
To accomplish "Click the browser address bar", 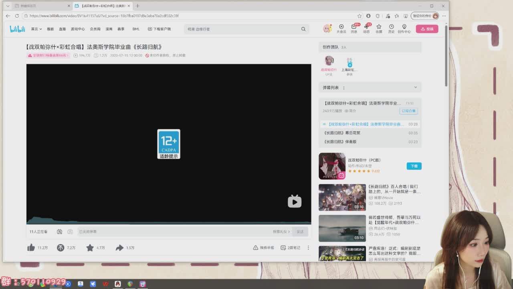I will (x=190, y=16).
